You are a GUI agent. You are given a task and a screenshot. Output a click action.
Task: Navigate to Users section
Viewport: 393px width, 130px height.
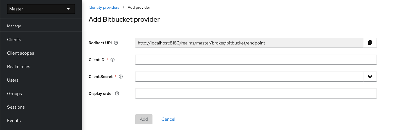13,80
